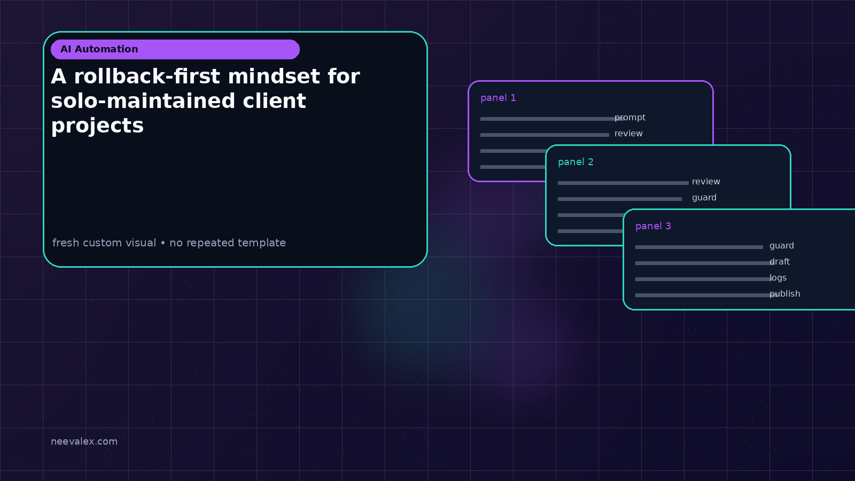Click the 'panel 3' title label
Viewport: 855px width, 481px height.
point(653,226)
